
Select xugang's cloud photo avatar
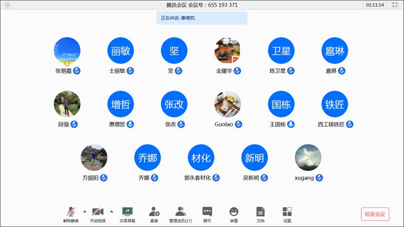pyautogui.click(x=308, y=158)
